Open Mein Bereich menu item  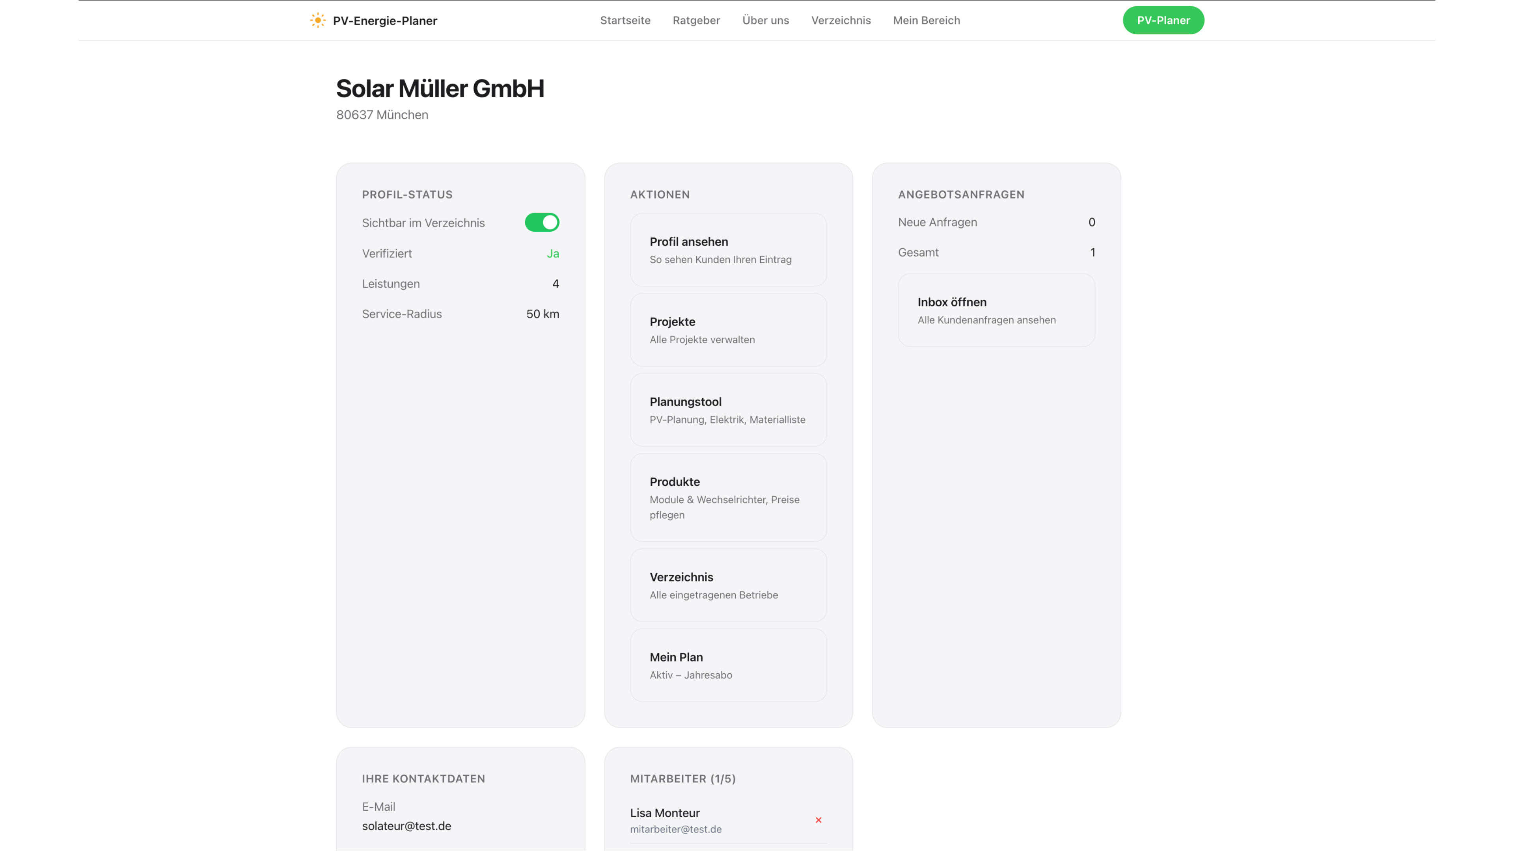(926, 20)
